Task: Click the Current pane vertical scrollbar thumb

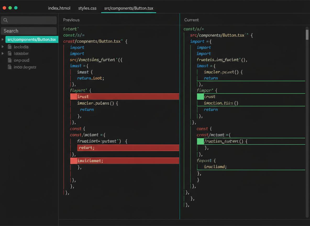Action: 307,35
